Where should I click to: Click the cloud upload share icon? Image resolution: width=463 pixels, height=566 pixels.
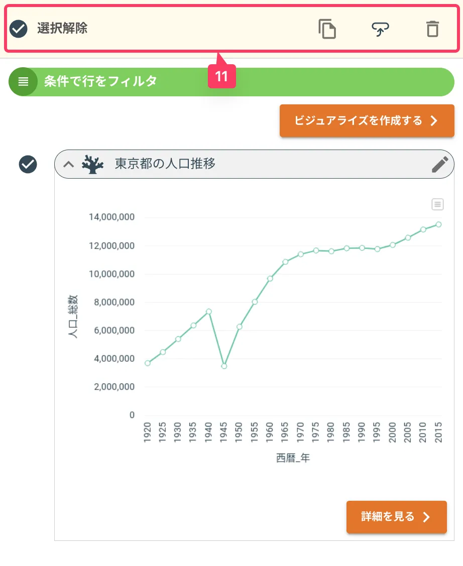tap(380, 29)
